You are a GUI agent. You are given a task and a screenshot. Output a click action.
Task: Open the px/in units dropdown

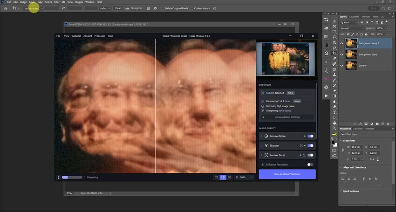click(105, 8)
